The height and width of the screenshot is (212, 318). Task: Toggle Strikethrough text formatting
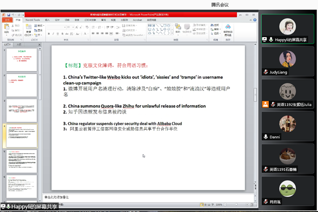[x=67, y=34]
